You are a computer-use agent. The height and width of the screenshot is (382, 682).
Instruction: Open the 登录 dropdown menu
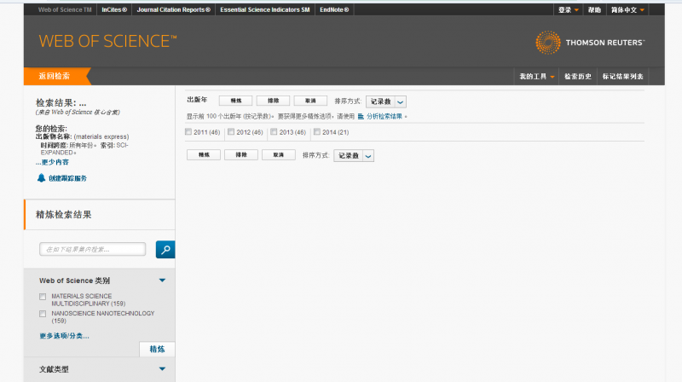click(x=568, y=9)
